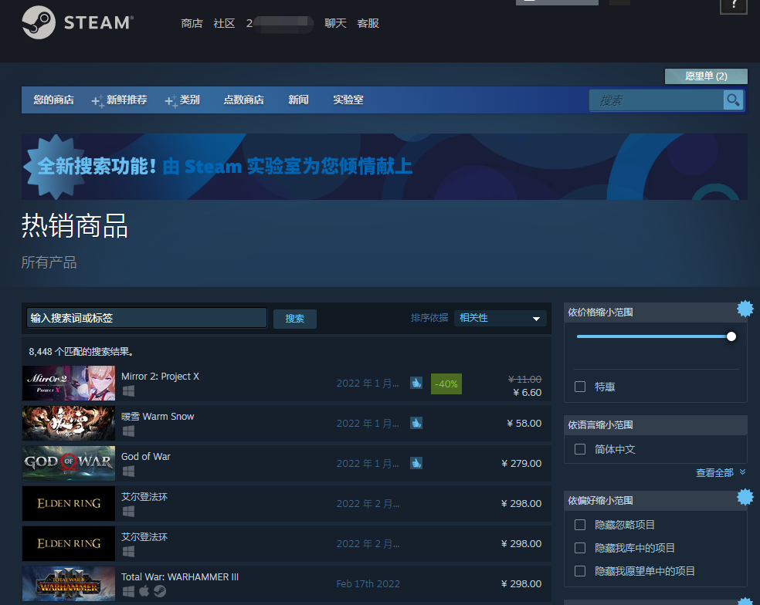Image resolution: width=760 pixels, height=605 pixels.
Task: Expand 查看全部 under language filters
Action: 715,471
